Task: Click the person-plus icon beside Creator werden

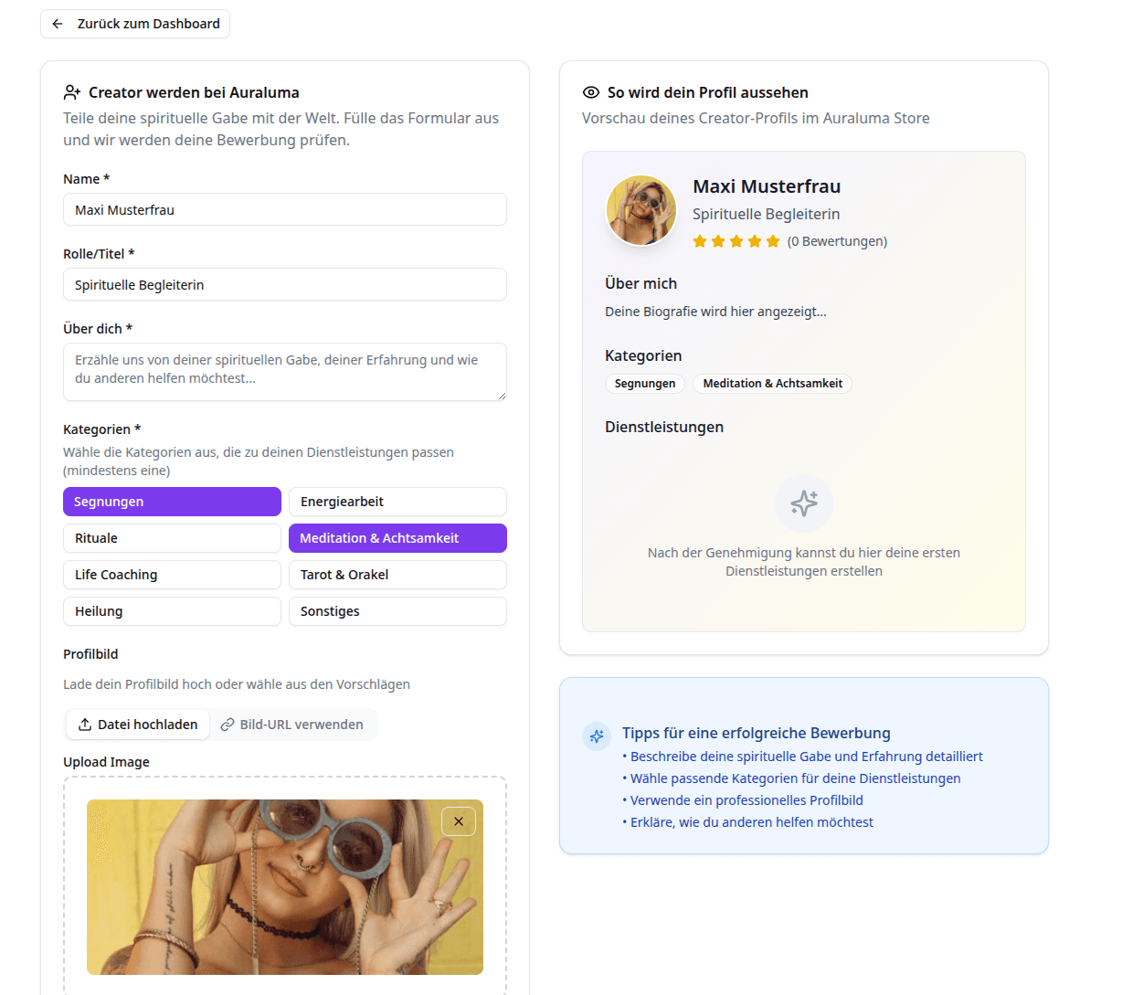Action: pos(71,91)
